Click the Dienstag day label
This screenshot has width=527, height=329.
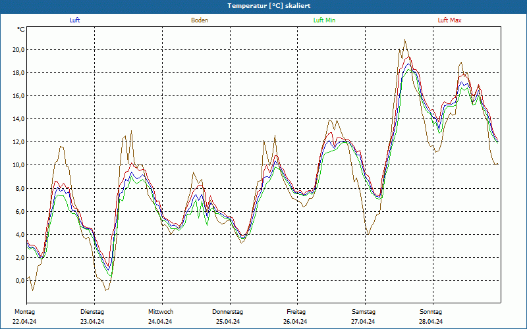click(92, 312)
